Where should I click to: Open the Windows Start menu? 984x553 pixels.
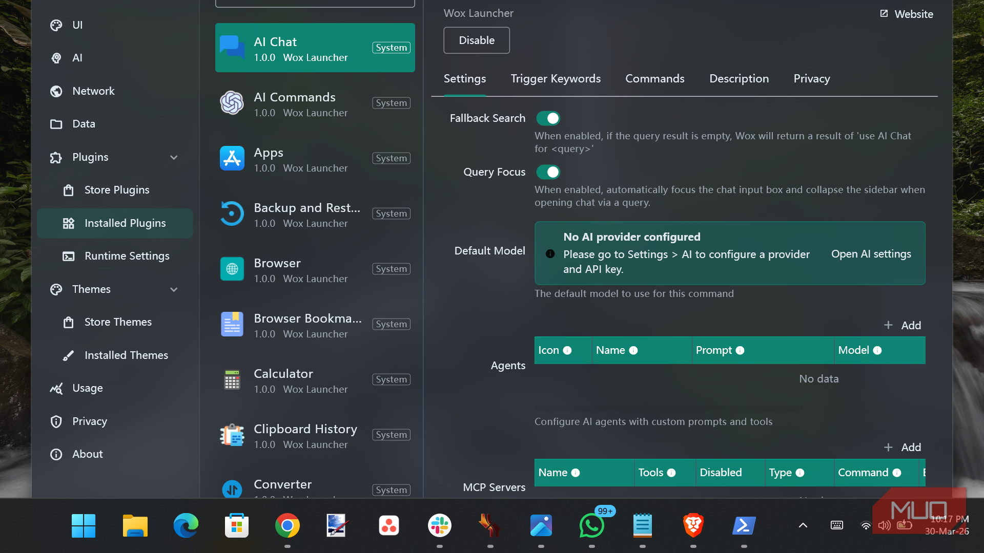point(84,526)
